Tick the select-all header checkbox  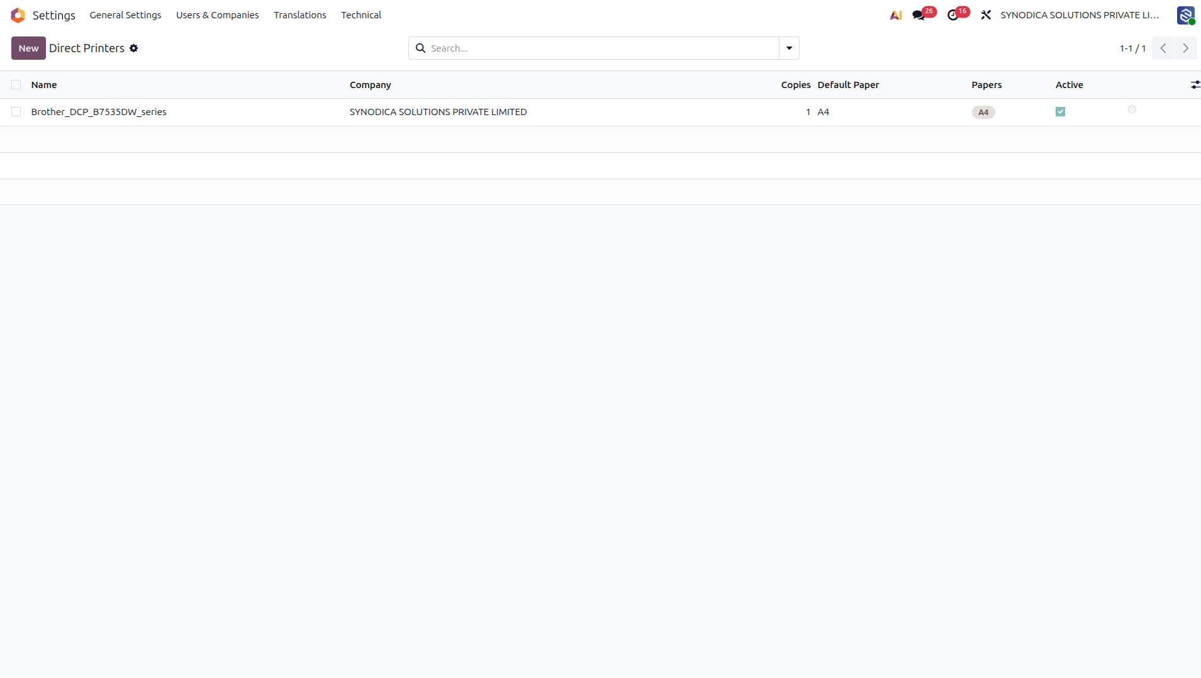tap(16, 85)
